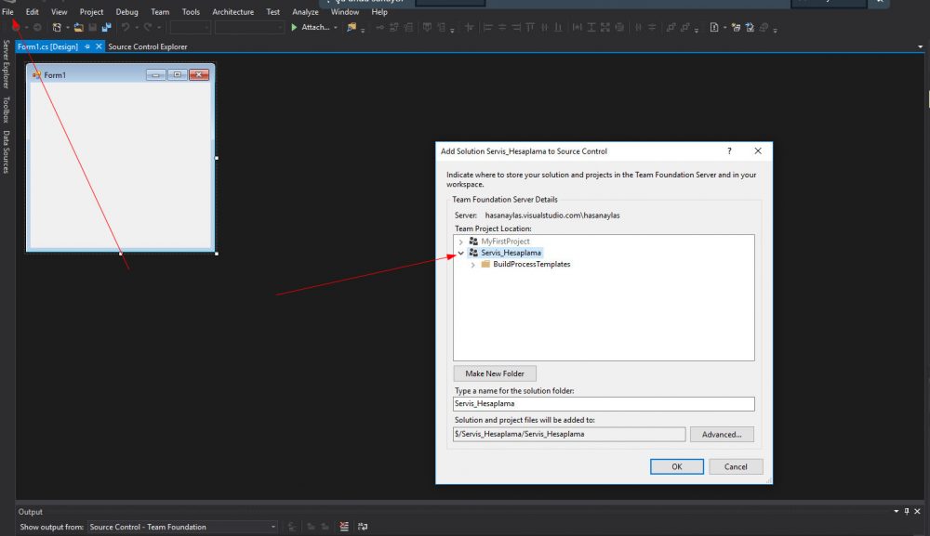Click the New Work Item document icon
Viewport: 930px width, 536px height.
(x=714, y=27)
